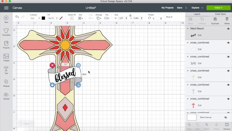
Task: Select the Weld Result blessed thumbnail
Action: (193, 35)
